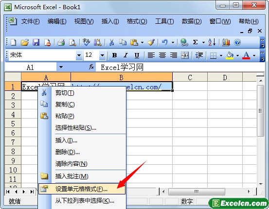Click the Permission document icon

[47, 42]
